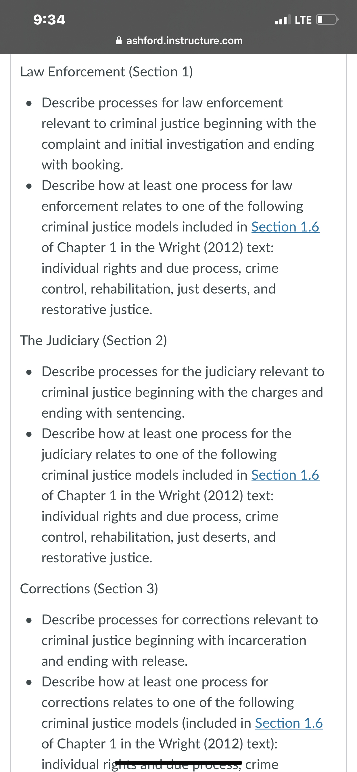Tap the 9:34 clock in status bar
Screen dimensions: 357x772
click(x=49, y=20)
